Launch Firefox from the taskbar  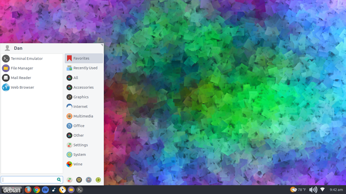pyautogui.click(x=28, y=190)
